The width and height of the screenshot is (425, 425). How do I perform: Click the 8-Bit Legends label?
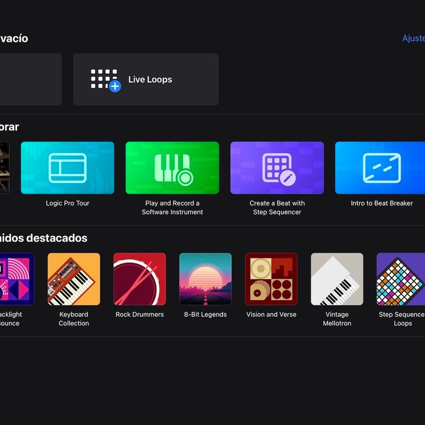(x=205, y=315)
